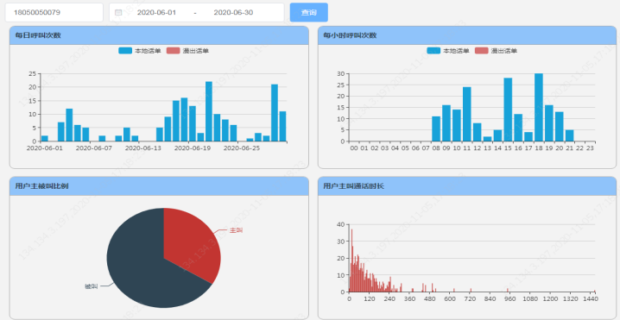This screenshot has width=620, height=320.
Task: Click the tallest red bar in duration histogram
Action: point(351,260)
